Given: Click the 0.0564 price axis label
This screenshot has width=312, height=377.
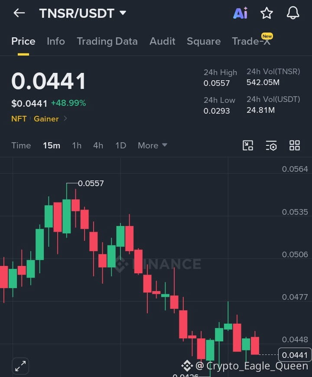Looking at the screenshot, I should point(295,169).
